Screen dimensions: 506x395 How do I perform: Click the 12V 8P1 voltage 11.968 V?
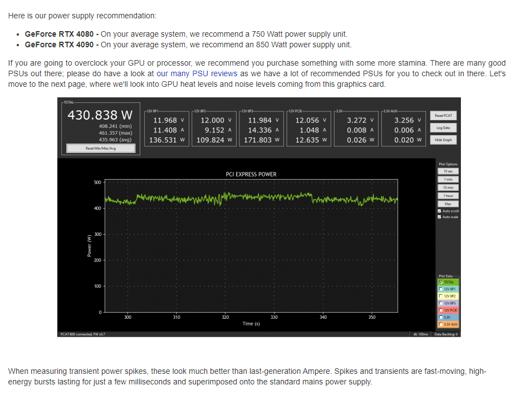click(x=168, y=120)
